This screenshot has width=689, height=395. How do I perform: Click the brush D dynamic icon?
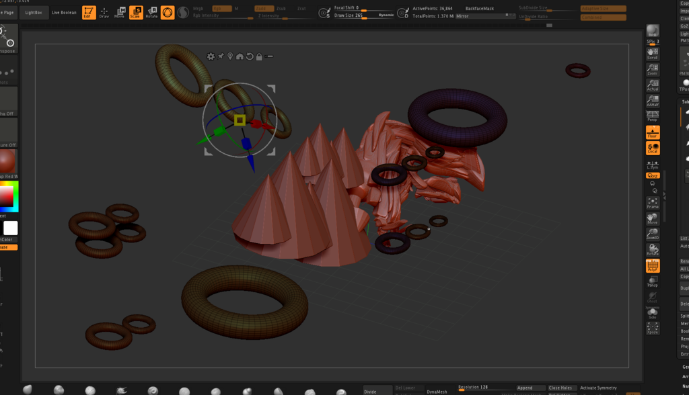tap(402, 13)
